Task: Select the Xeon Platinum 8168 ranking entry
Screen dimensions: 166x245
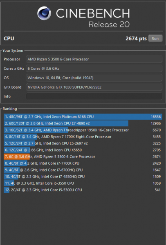Action: coord(83,117)
